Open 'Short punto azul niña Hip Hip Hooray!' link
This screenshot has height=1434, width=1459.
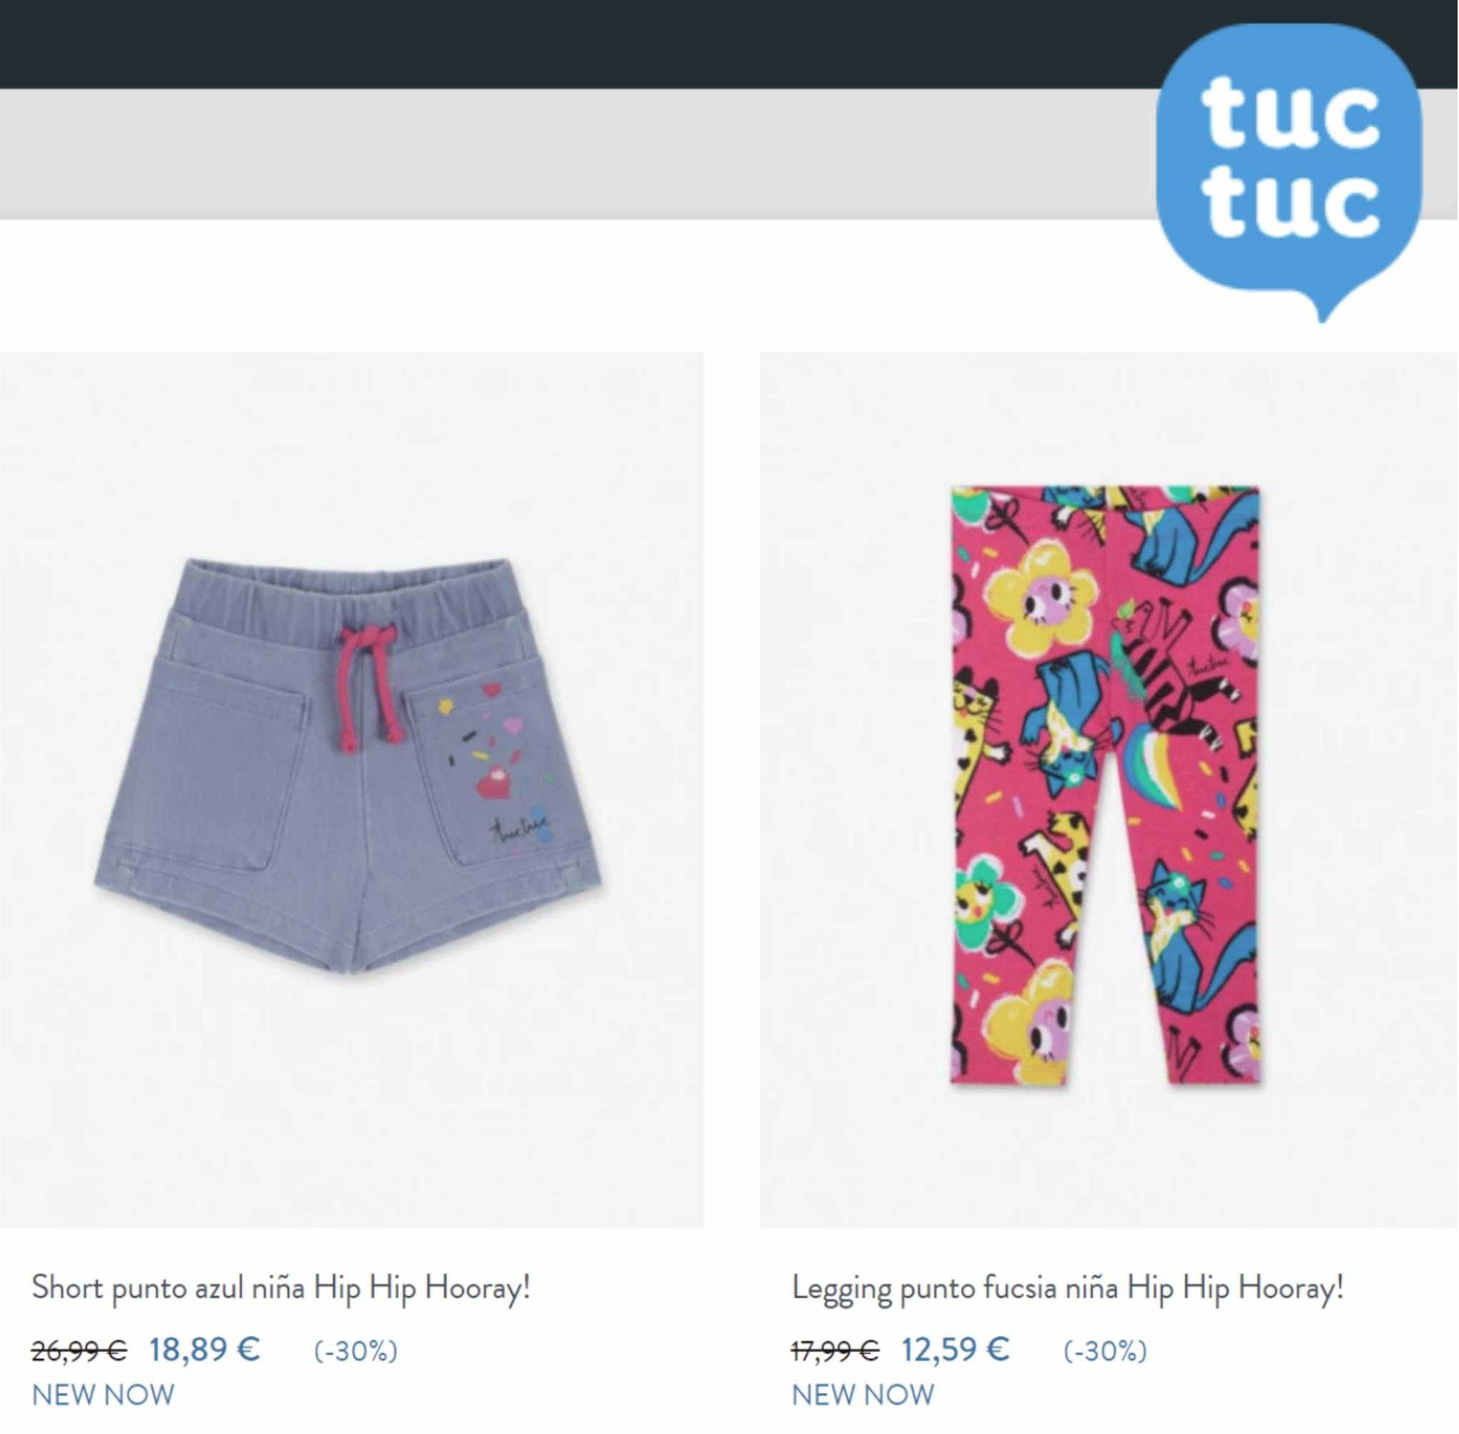point(281,1288)
